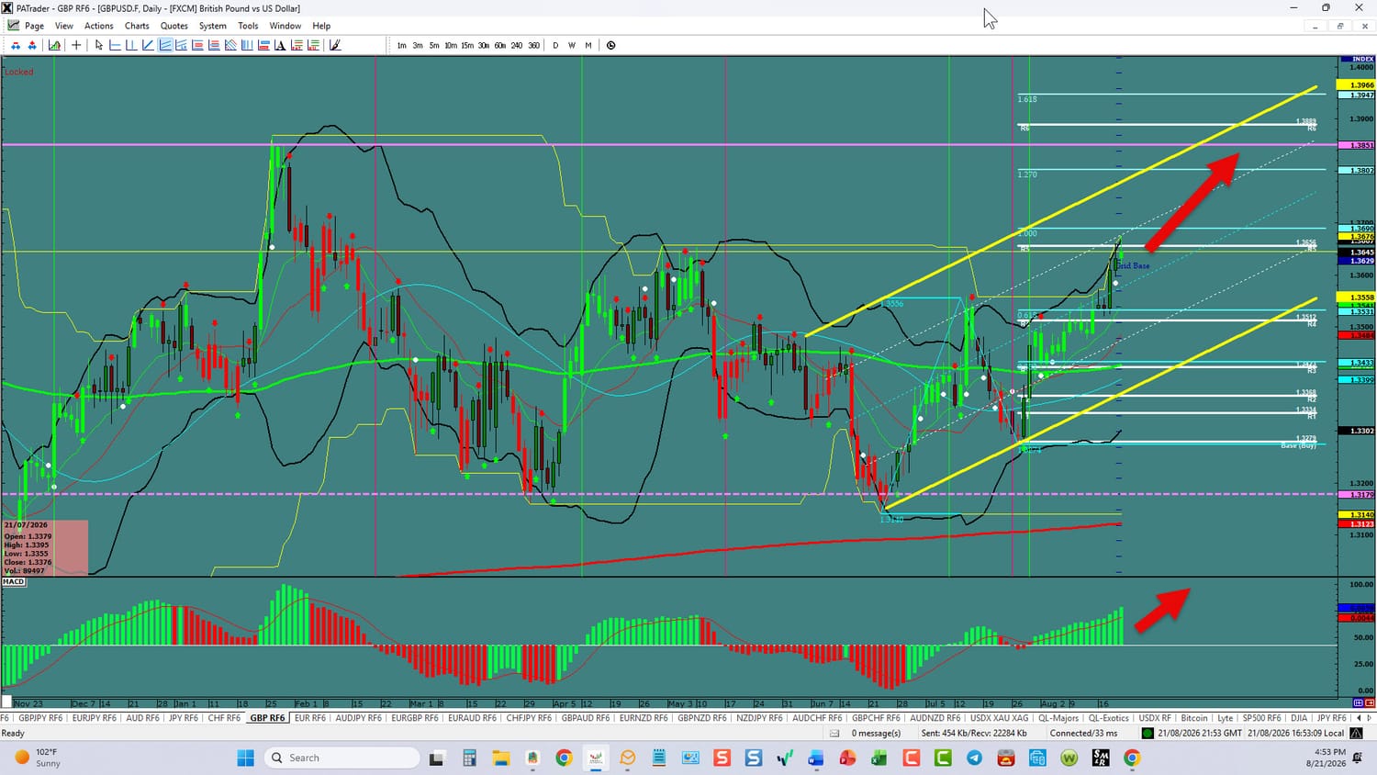Select the text annotation 'A' tool
1377x775 pixels.
pos(280,45)
